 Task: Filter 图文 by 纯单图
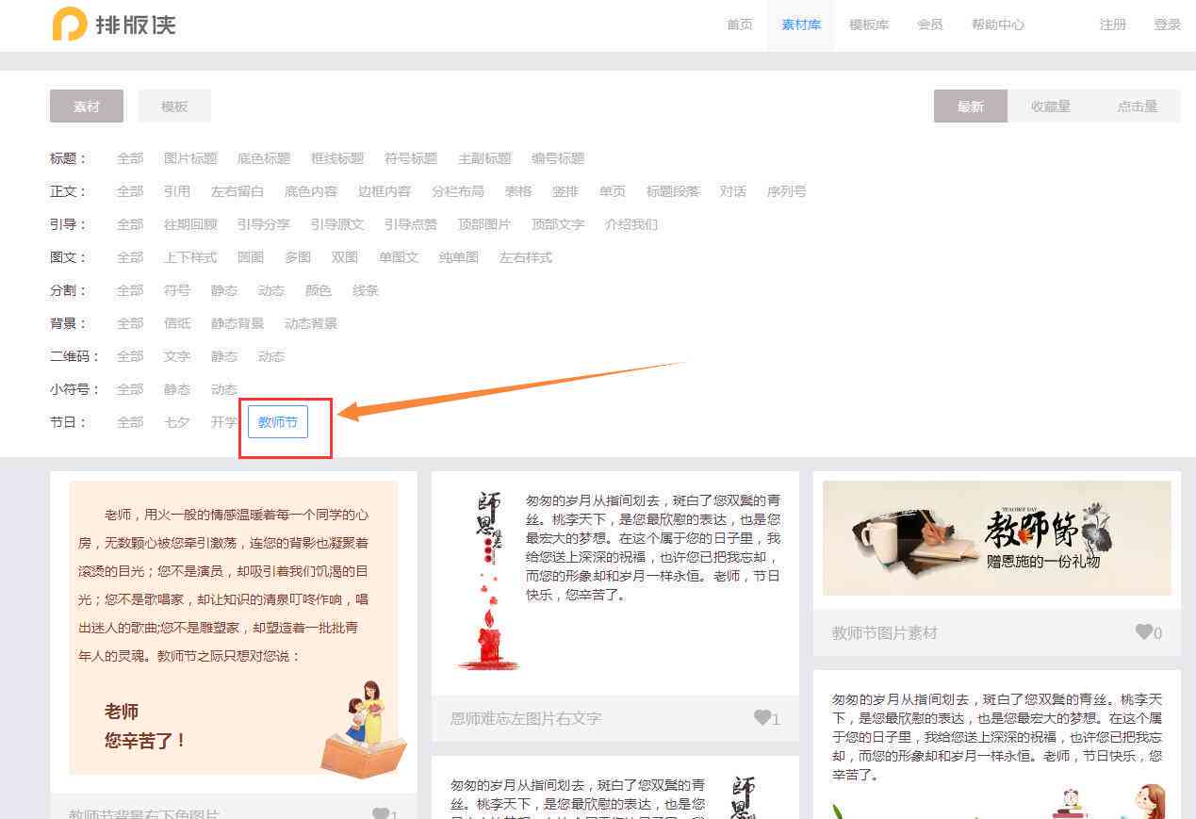click(x=459, y=257)
